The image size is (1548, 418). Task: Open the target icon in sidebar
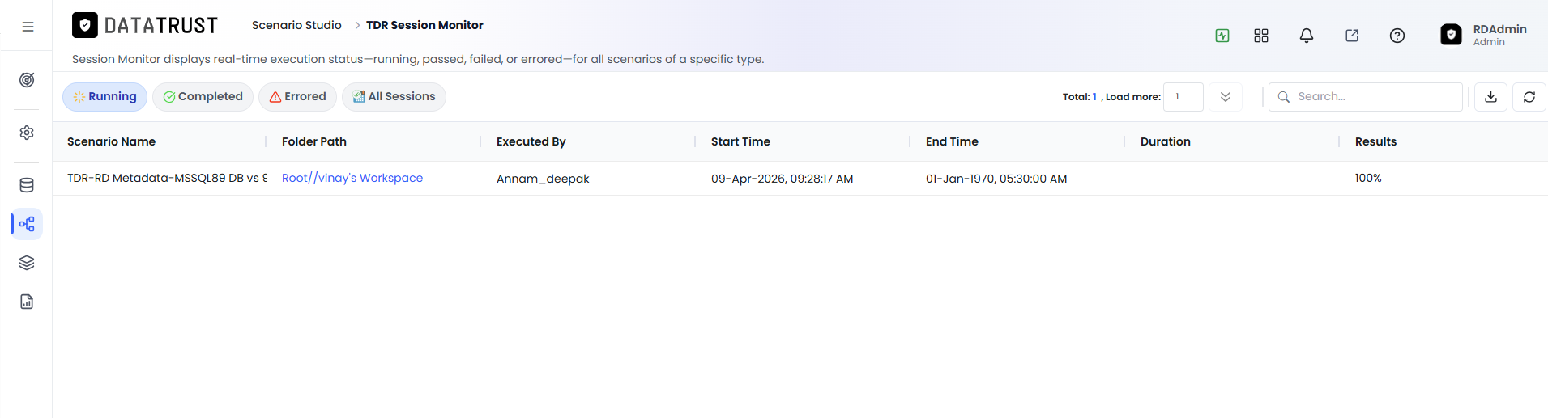coord(27,80)
